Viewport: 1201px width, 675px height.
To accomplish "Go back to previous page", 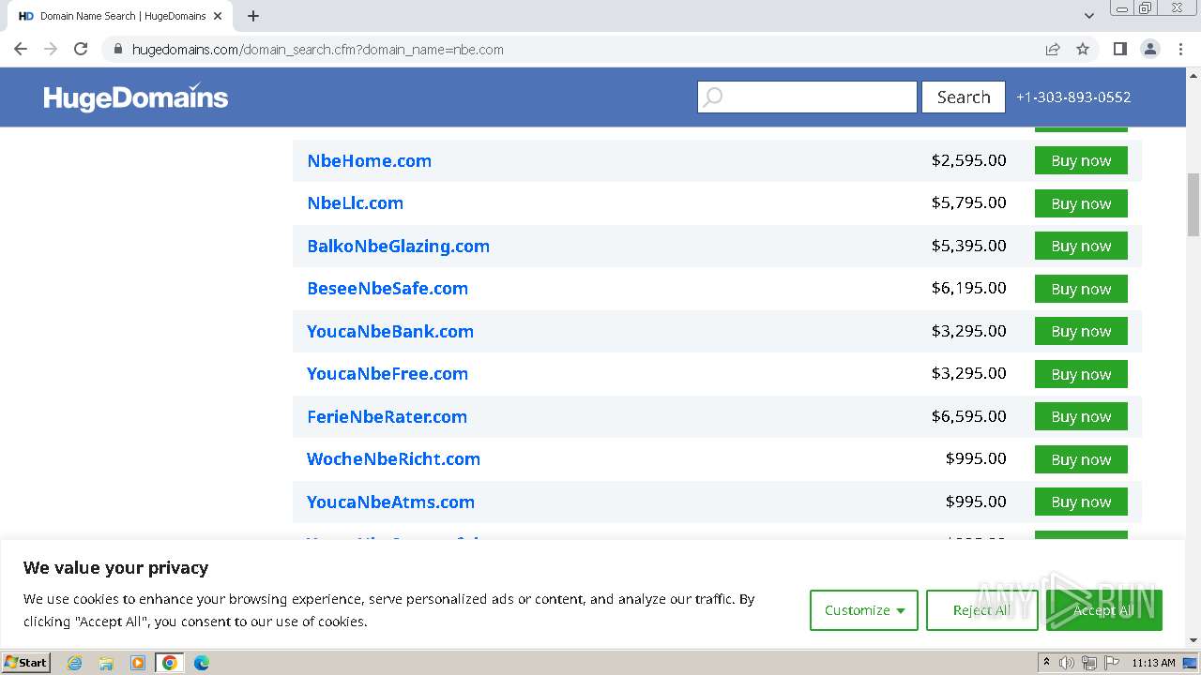I will point(21,49).
